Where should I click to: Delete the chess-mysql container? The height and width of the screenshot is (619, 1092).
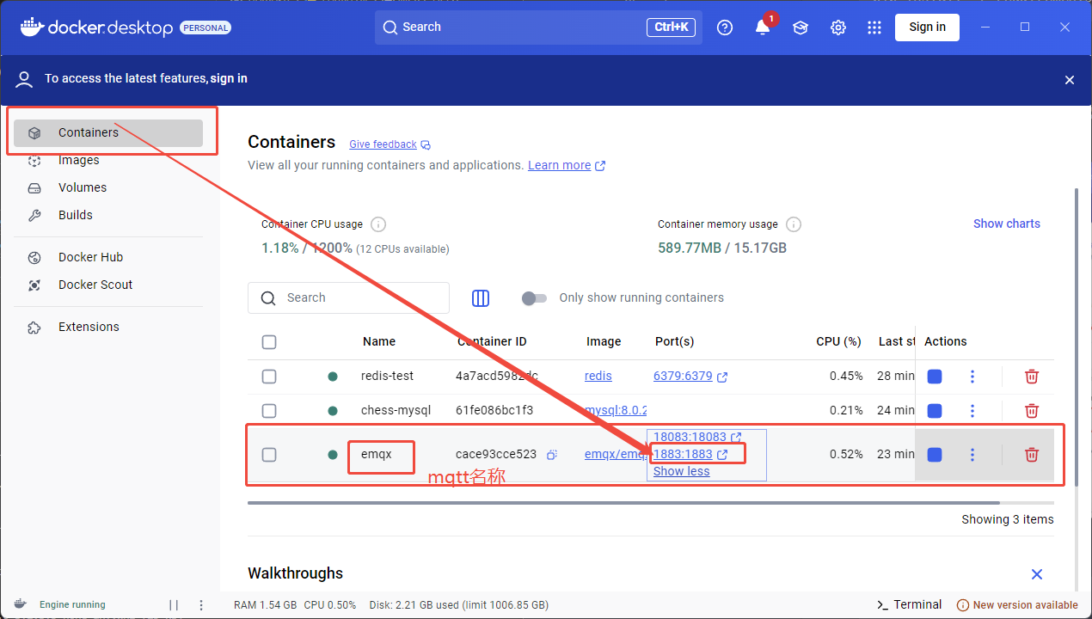(x=1032, y=411)
